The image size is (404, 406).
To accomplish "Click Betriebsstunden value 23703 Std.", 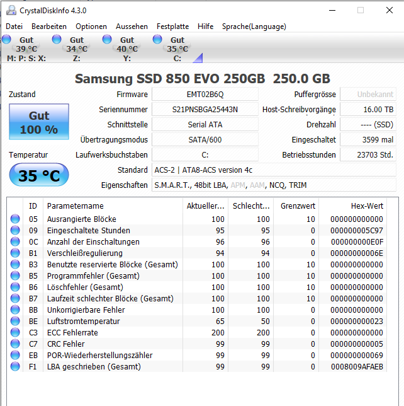I will click(x=368, y=155).
